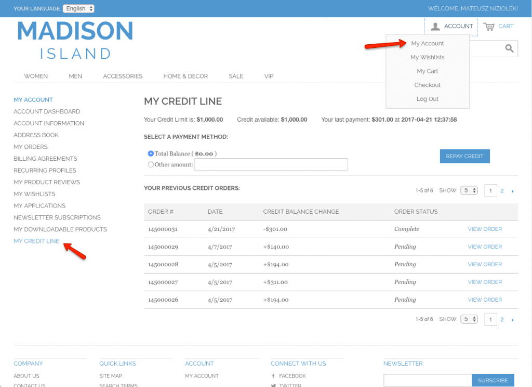Open the shopping cart icon
This screenshot has height=387, width=532.
489,27
